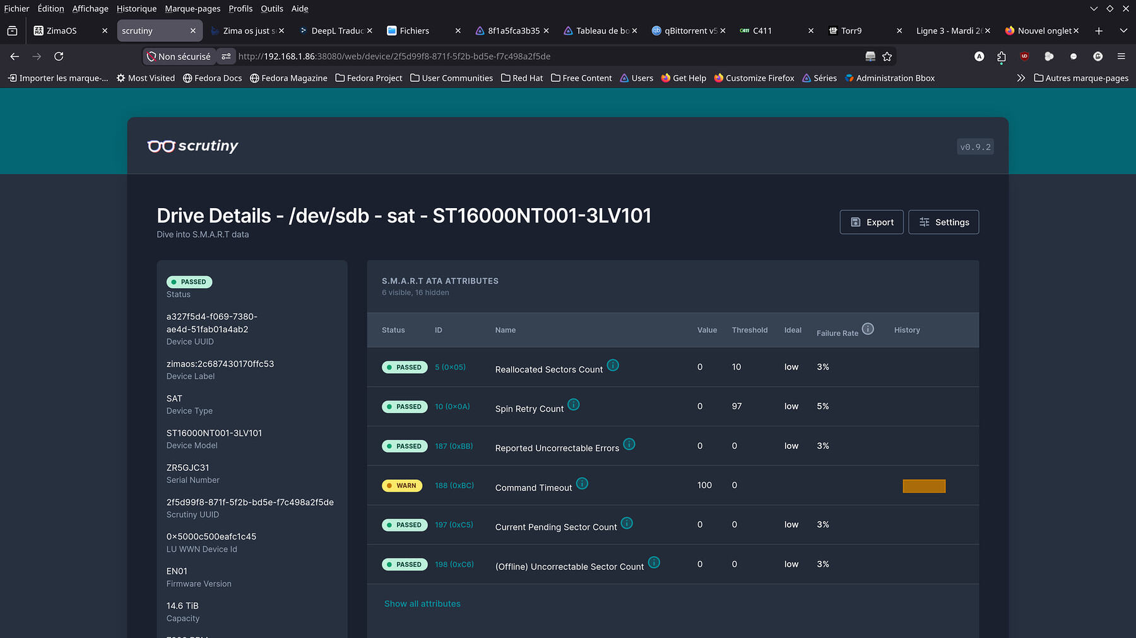Click the site permissions icon in address bar
The width and height of the screenshot is (1136, 638).
226,56
